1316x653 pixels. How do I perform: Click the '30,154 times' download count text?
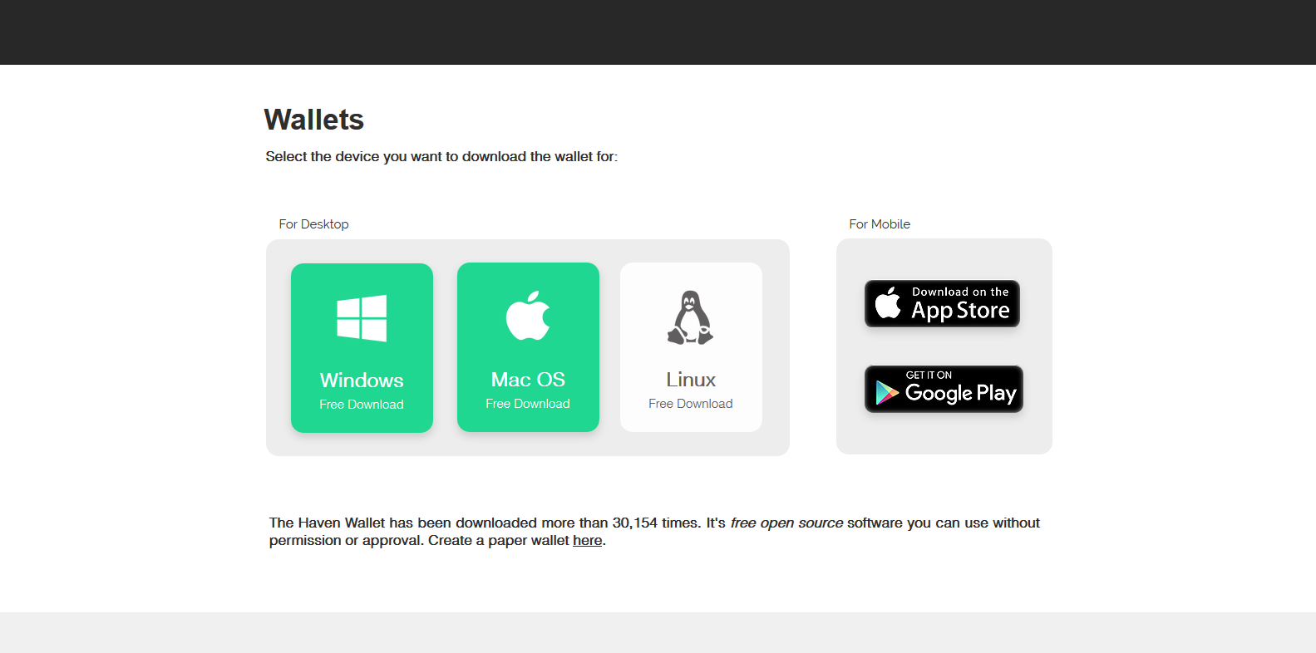click(656, 523)
